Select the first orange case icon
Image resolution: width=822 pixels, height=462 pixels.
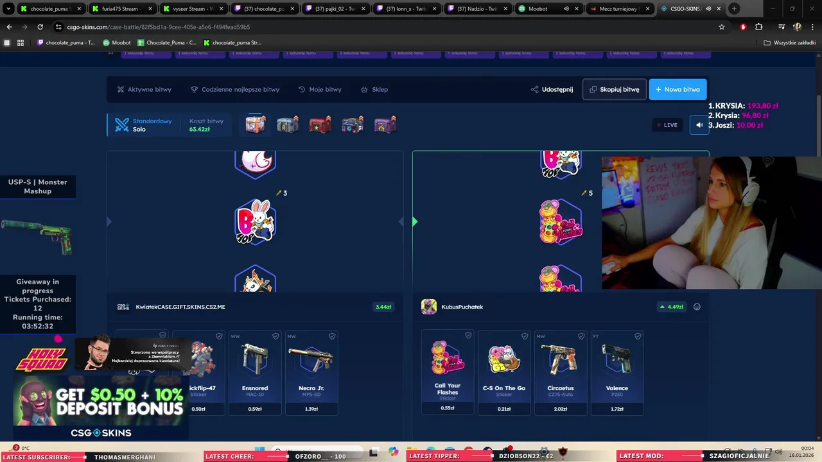coord(256,124)
